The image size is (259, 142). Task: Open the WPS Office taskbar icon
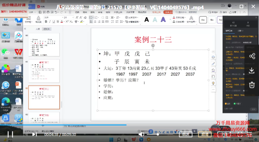coord(134,140)
